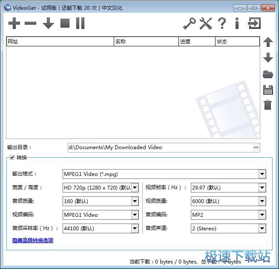Open the 音频声道 dropdown

click(x=262, y=228)
